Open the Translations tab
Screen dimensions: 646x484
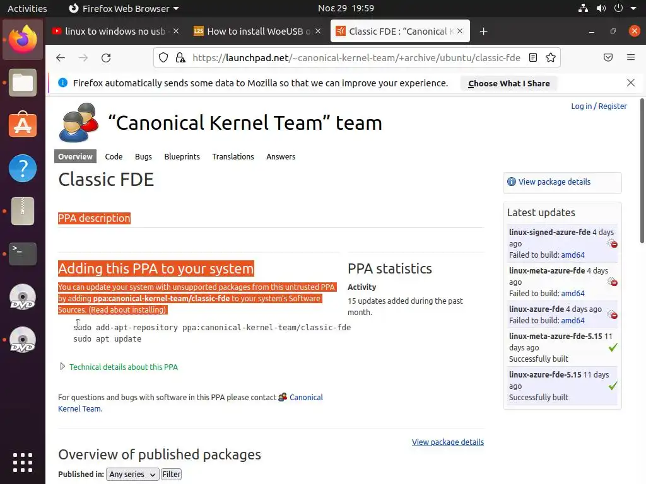pos(233,156)
